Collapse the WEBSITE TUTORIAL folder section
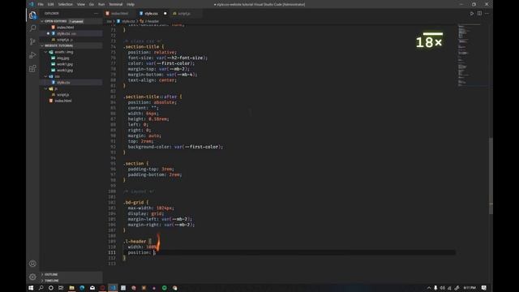 42,45
